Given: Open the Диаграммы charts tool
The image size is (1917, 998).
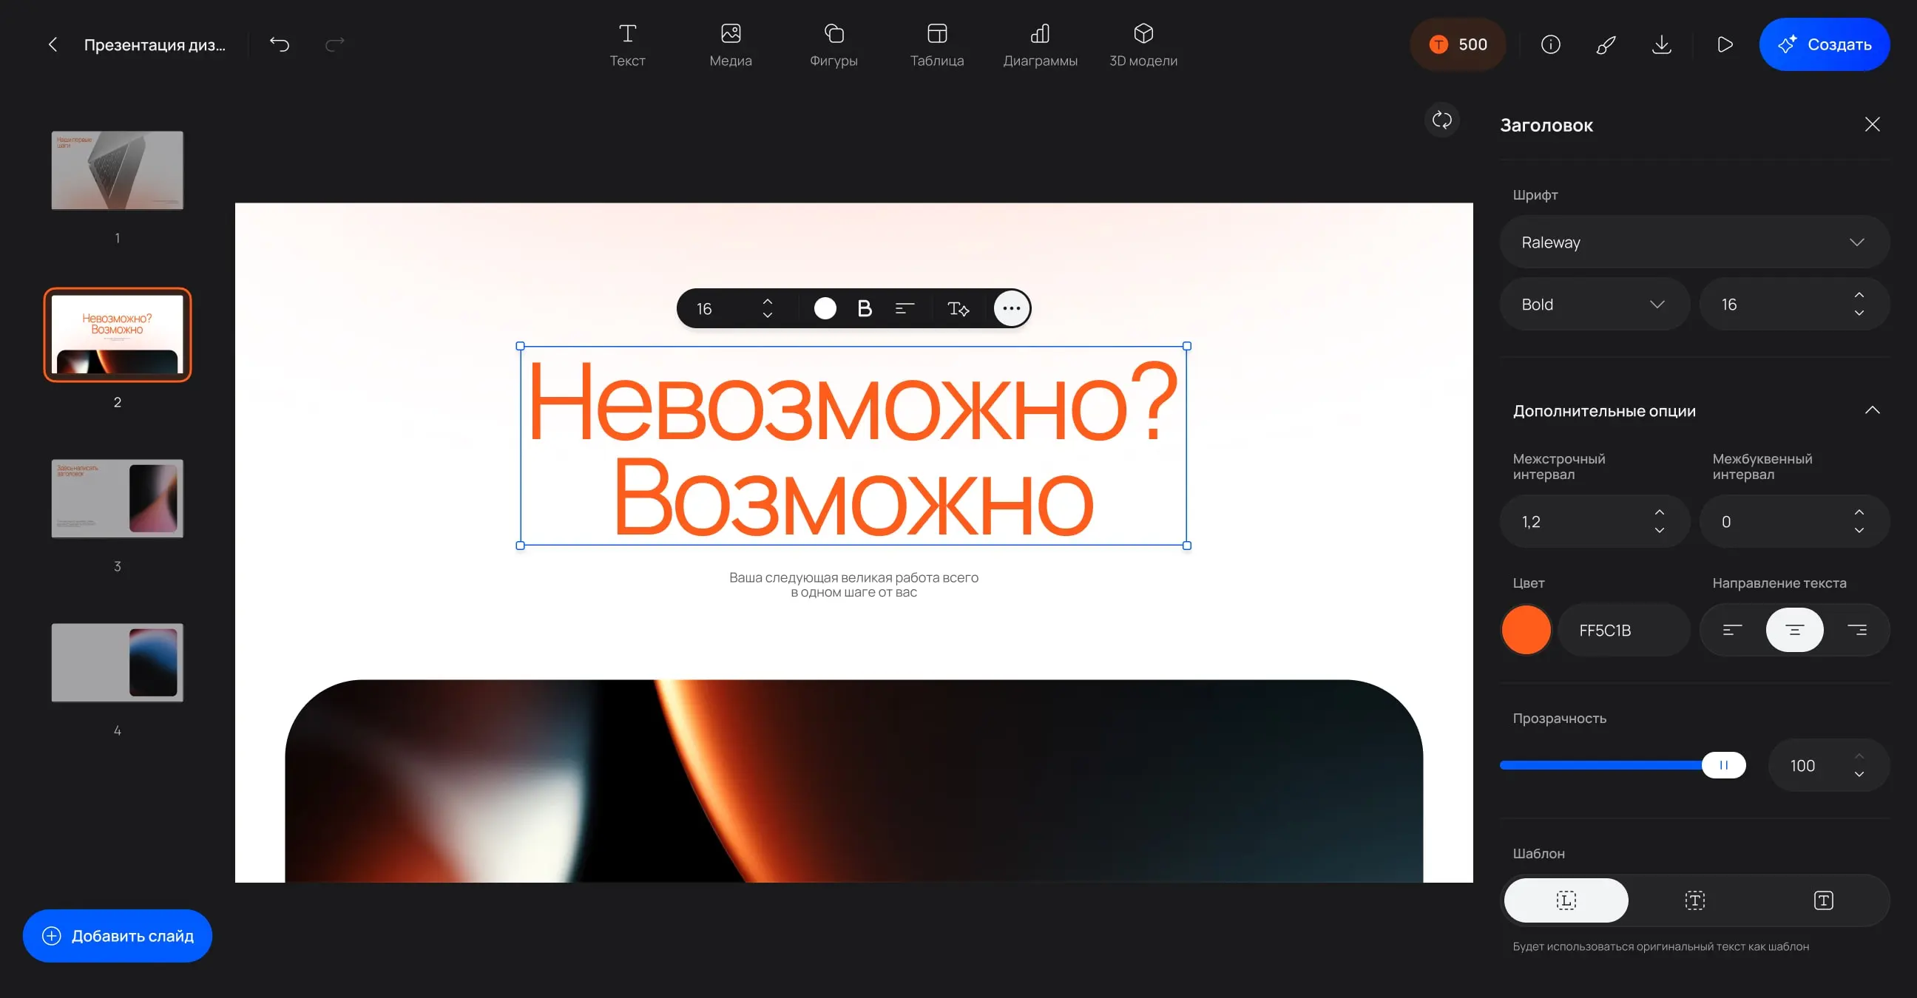Looking at the screenshot, I should point(1040,43).
